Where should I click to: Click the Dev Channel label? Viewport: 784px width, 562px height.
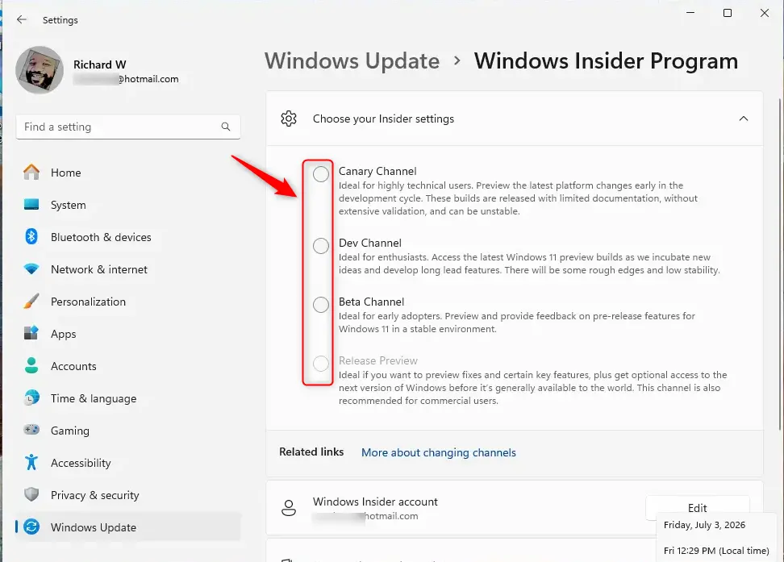pyautogui.click(x=370, y=243)
